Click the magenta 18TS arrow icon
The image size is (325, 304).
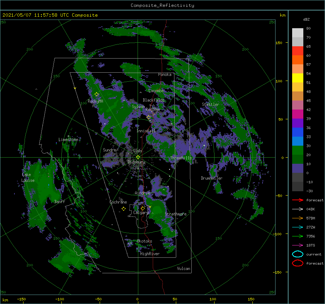[298, 245]
